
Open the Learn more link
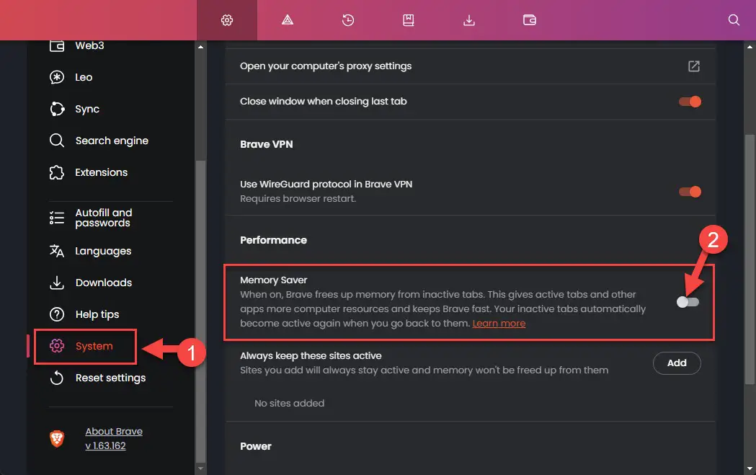[499, 323]
